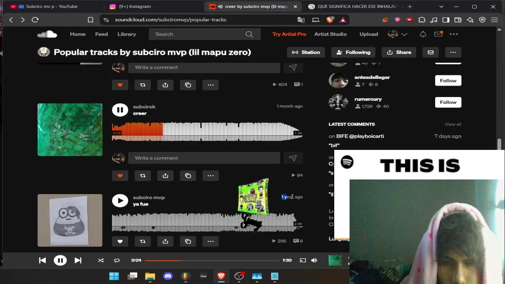Image resolution: width=505 pixels, height=284 pixels.
Task: Like the track ya fue
Action: pyautogui.click(x=120, y=241)
